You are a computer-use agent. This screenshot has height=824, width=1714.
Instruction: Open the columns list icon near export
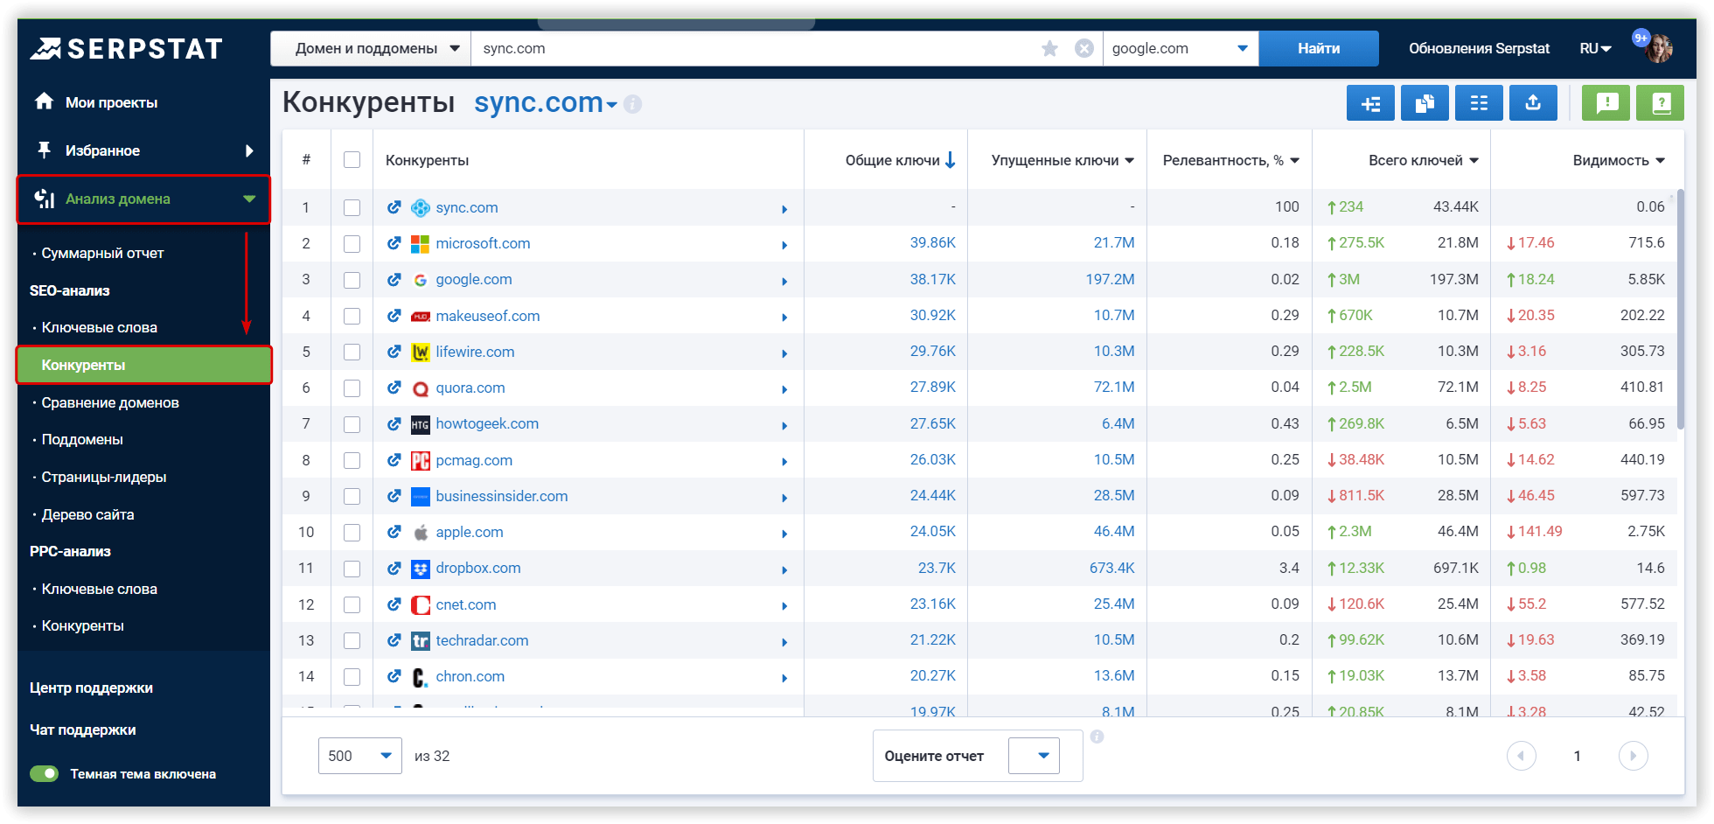click(1479, 102)
